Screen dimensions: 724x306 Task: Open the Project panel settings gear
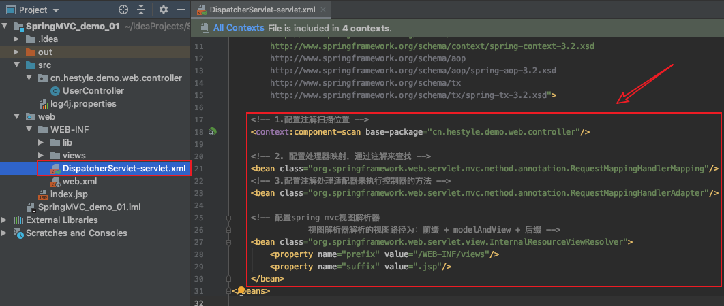(x=164, y=10)
